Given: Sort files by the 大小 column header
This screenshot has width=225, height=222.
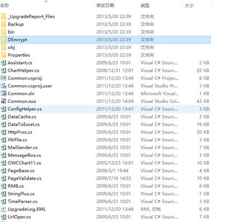Looking at the screenshot, I should (x=189, y=6).
